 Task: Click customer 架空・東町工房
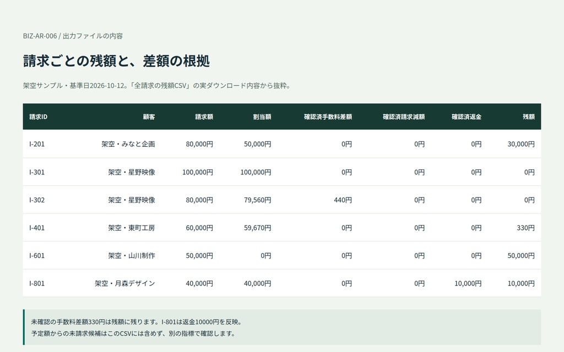click(132, 228)
